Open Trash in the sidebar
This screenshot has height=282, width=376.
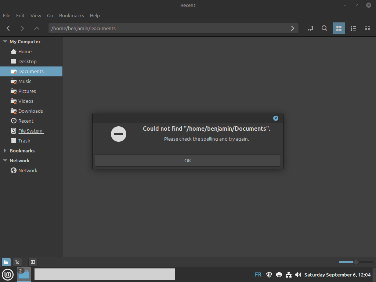click(x=24, y=141)
